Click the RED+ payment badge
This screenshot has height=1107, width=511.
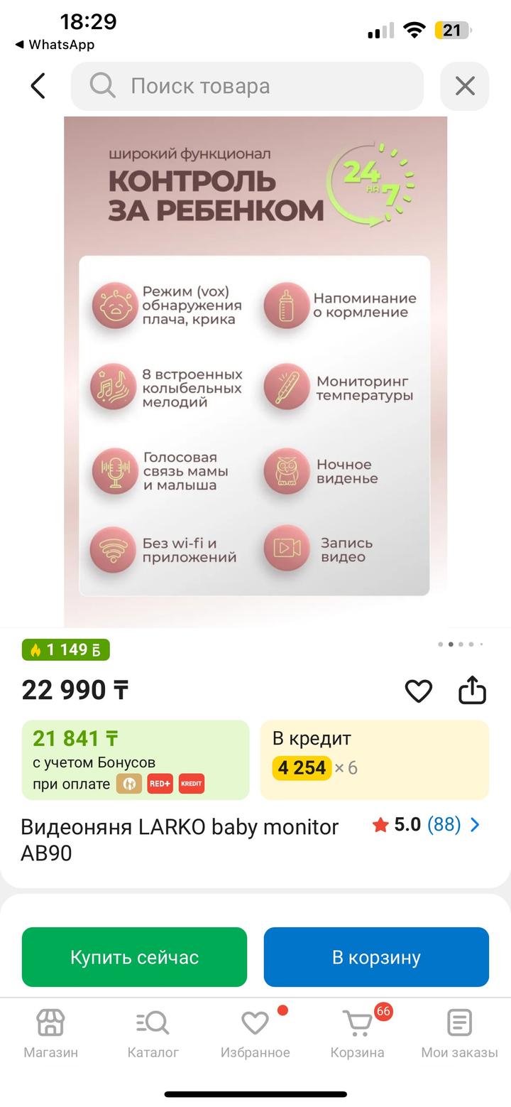(160, 784)
